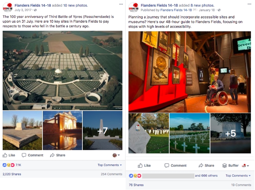The height and width of the screenshot is (190, 255).
Task: Click 'and 666 others' reactions link
Action: click(206, 176)
